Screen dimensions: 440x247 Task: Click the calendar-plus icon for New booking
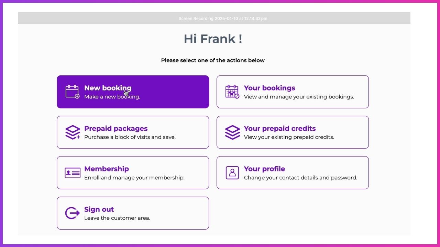click(73, 92)
